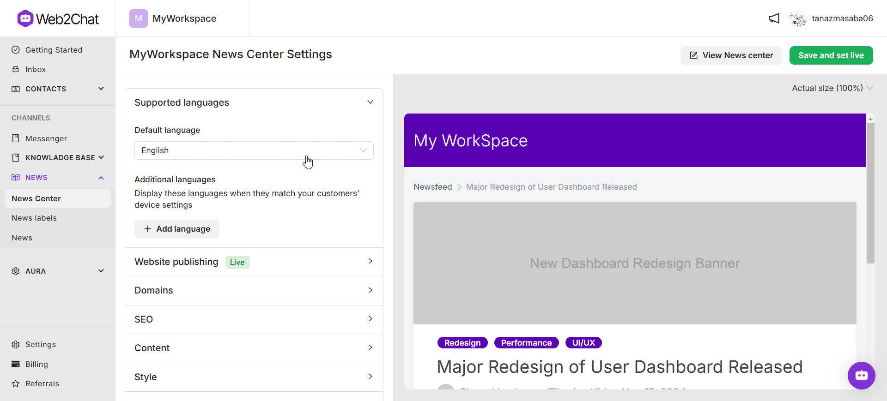Go to Inbox

[36, 69]
